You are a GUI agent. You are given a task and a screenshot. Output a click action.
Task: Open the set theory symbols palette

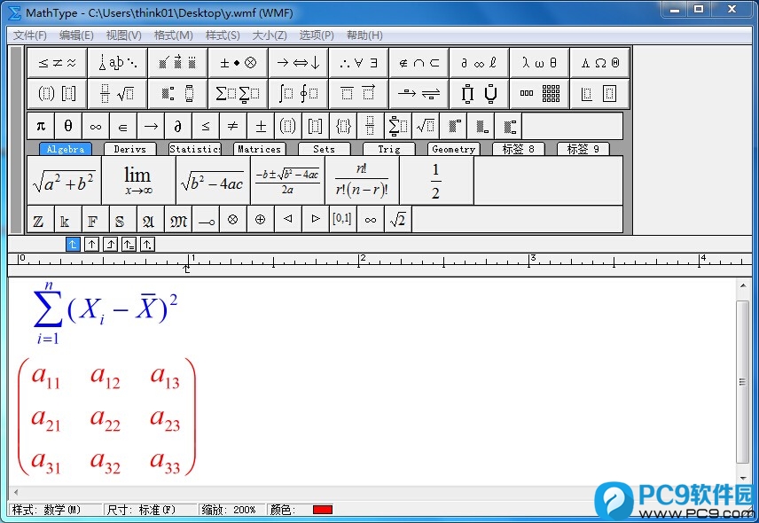[x=419, y=62]
